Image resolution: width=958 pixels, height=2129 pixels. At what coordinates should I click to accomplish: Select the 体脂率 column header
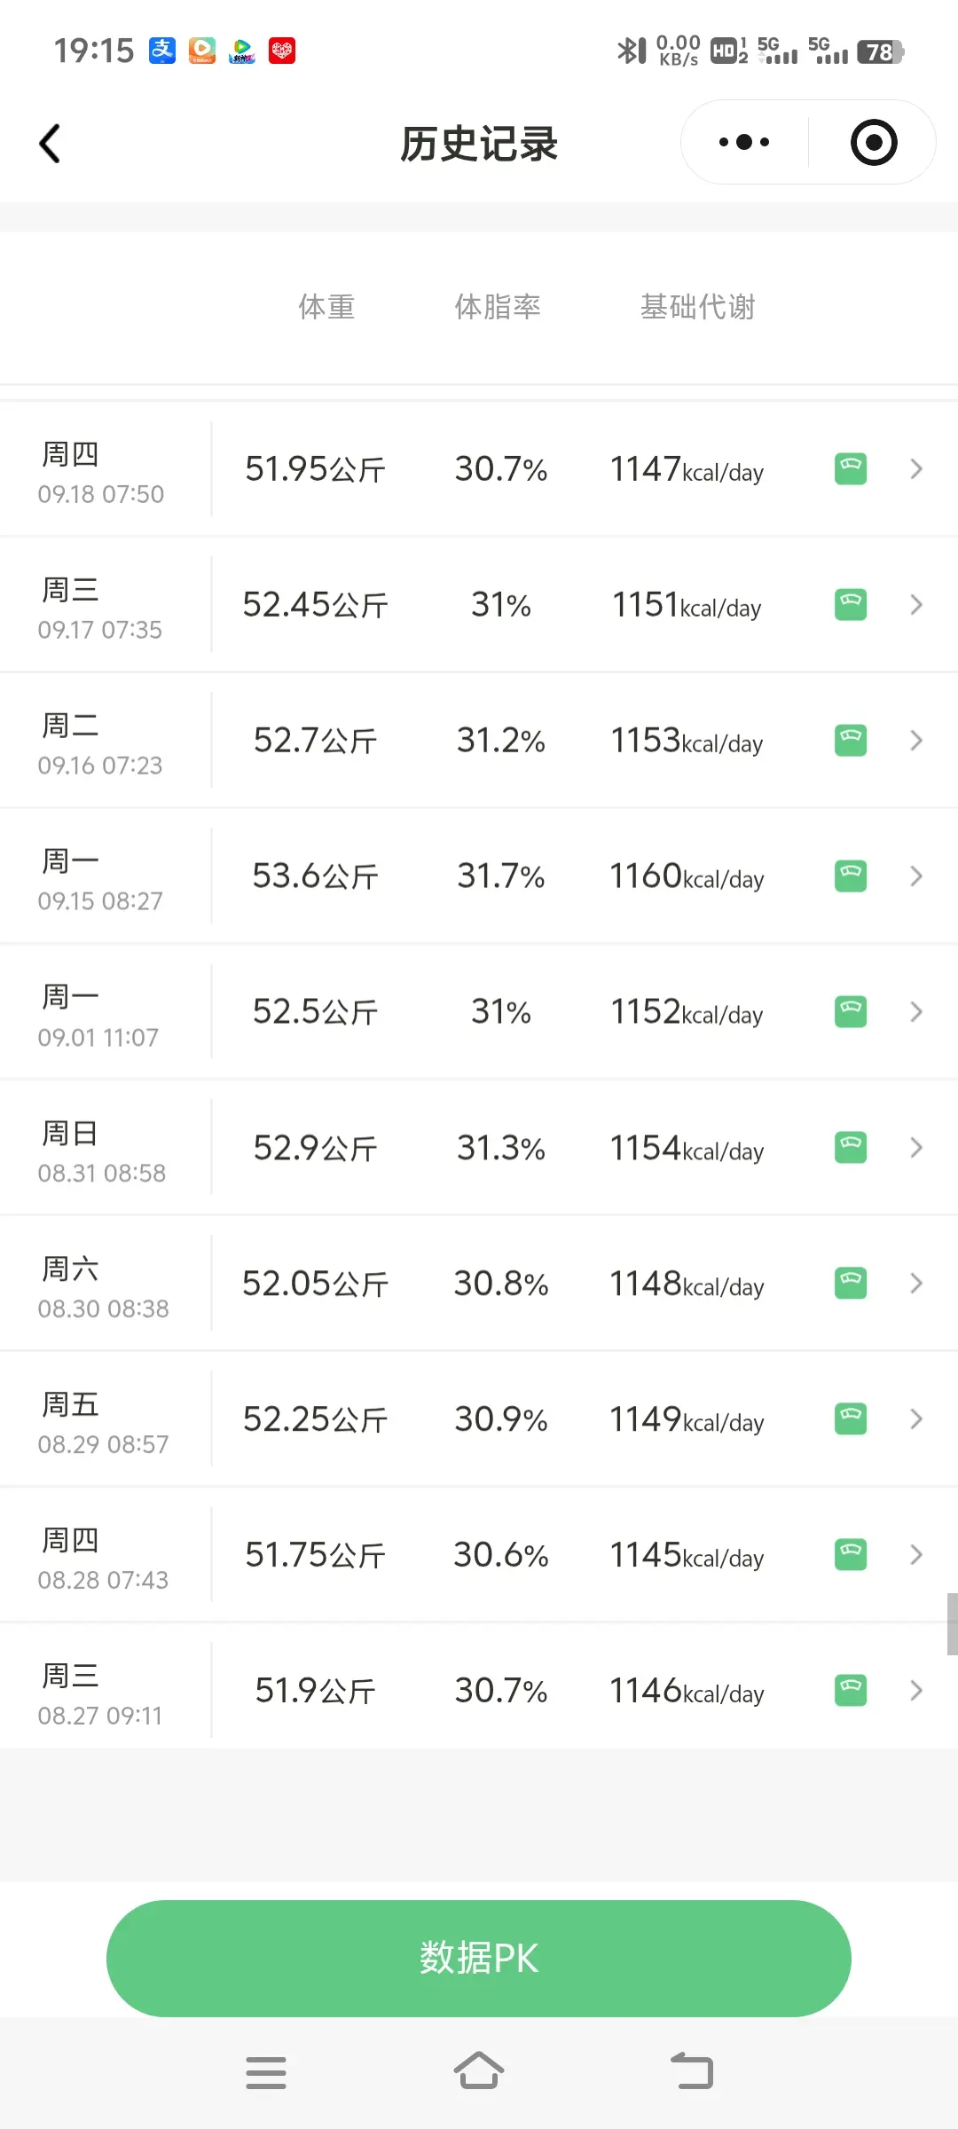click(x=498, y=307)
